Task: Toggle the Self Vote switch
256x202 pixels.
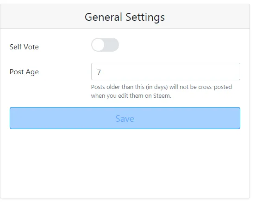Action: pyautogui.click(x=105, y=45)
